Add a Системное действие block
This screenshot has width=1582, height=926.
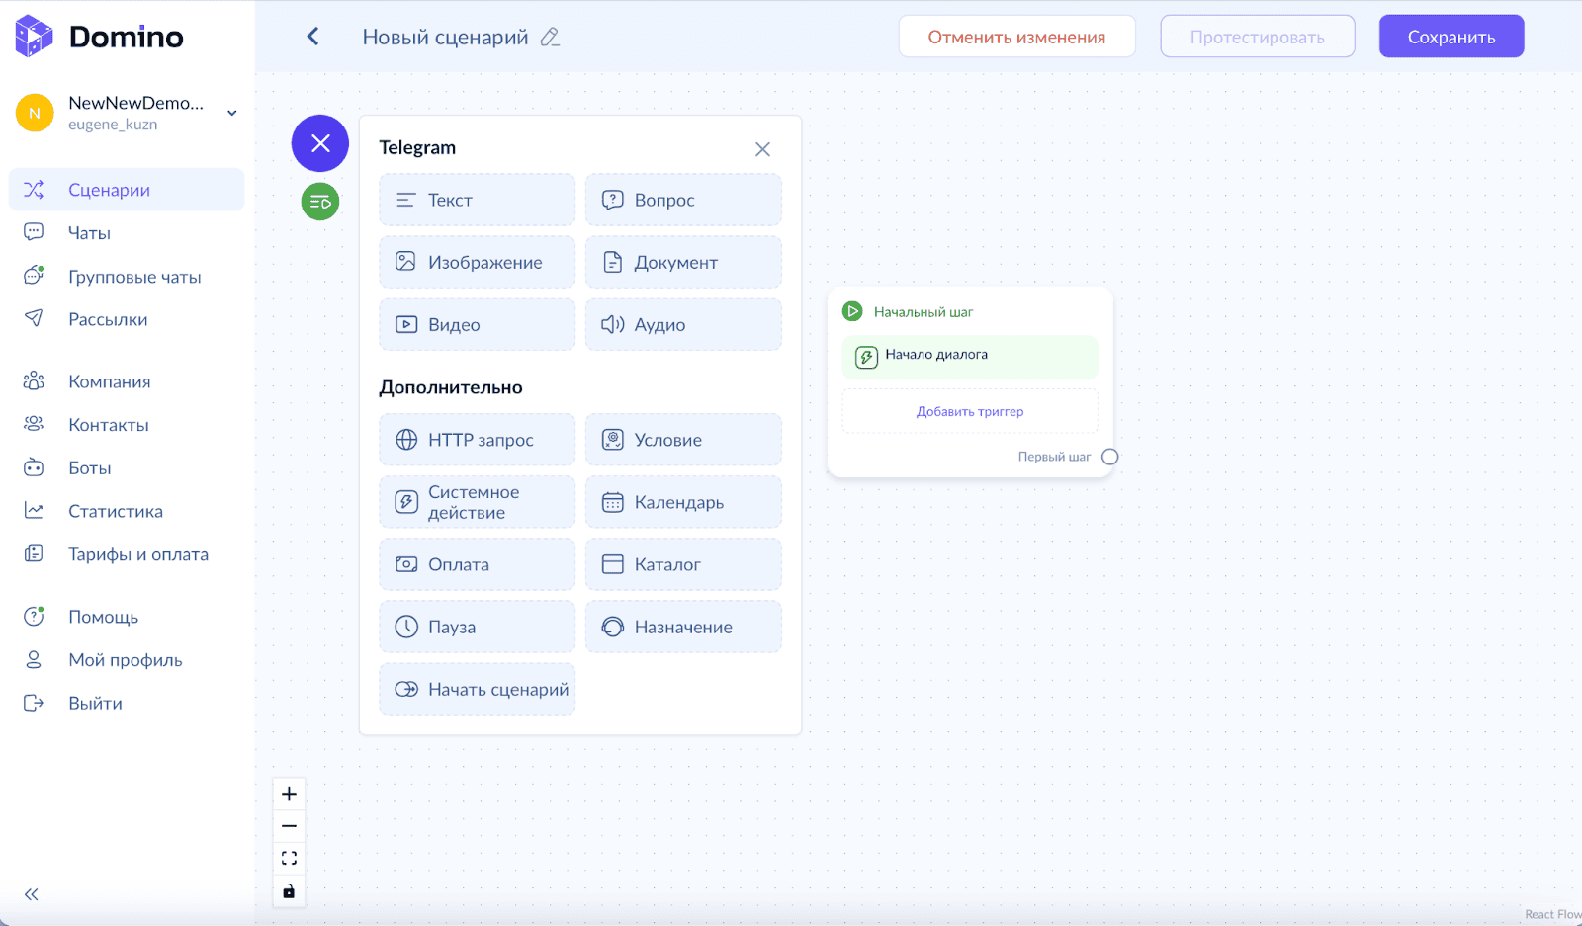pos(477,502)
